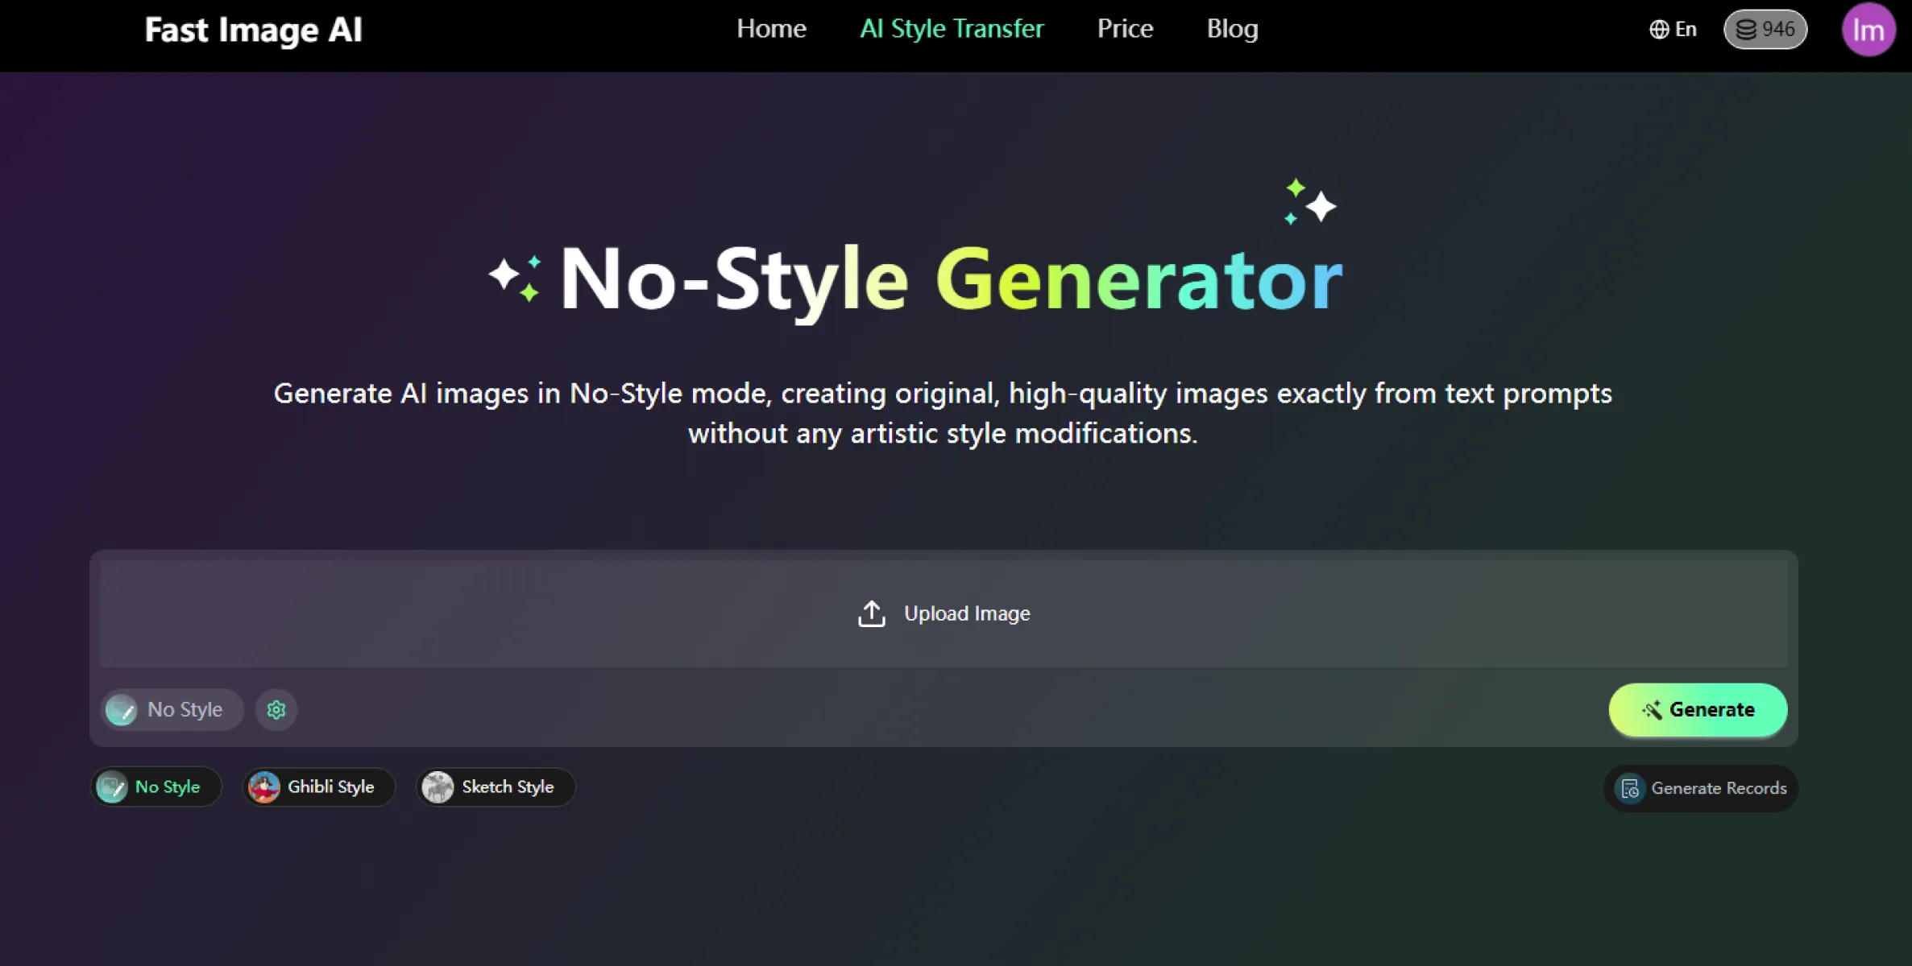This screenshot has height=966, width=1912.
Task: Open the purple 'Im' profile avatar
Action: (1868, 30)
